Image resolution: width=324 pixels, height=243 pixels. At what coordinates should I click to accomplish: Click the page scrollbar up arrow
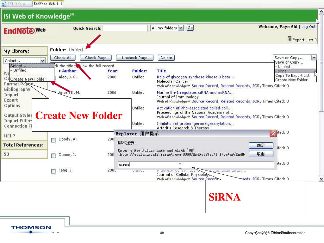point(321,11)
